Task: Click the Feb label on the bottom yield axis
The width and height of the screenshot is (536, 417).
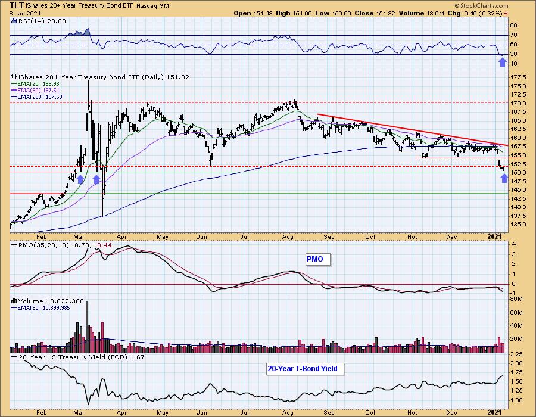Action: point(41,413)
